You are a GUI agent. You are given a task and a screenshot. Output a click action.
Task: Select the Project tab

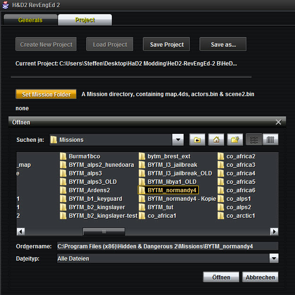tap(85, 20)
